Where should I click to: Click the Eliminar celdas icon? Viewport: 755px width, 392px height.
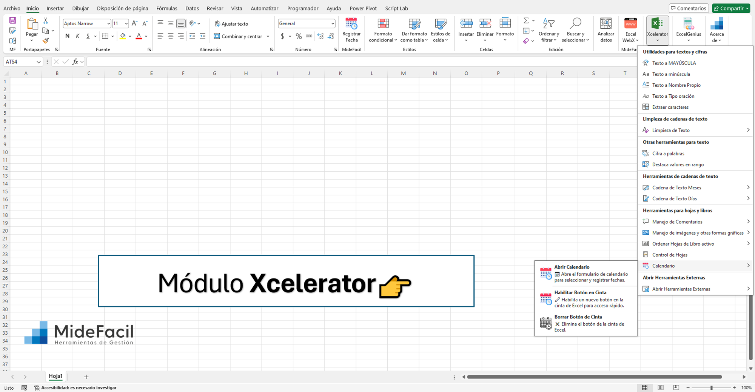(x=485, y=24)
